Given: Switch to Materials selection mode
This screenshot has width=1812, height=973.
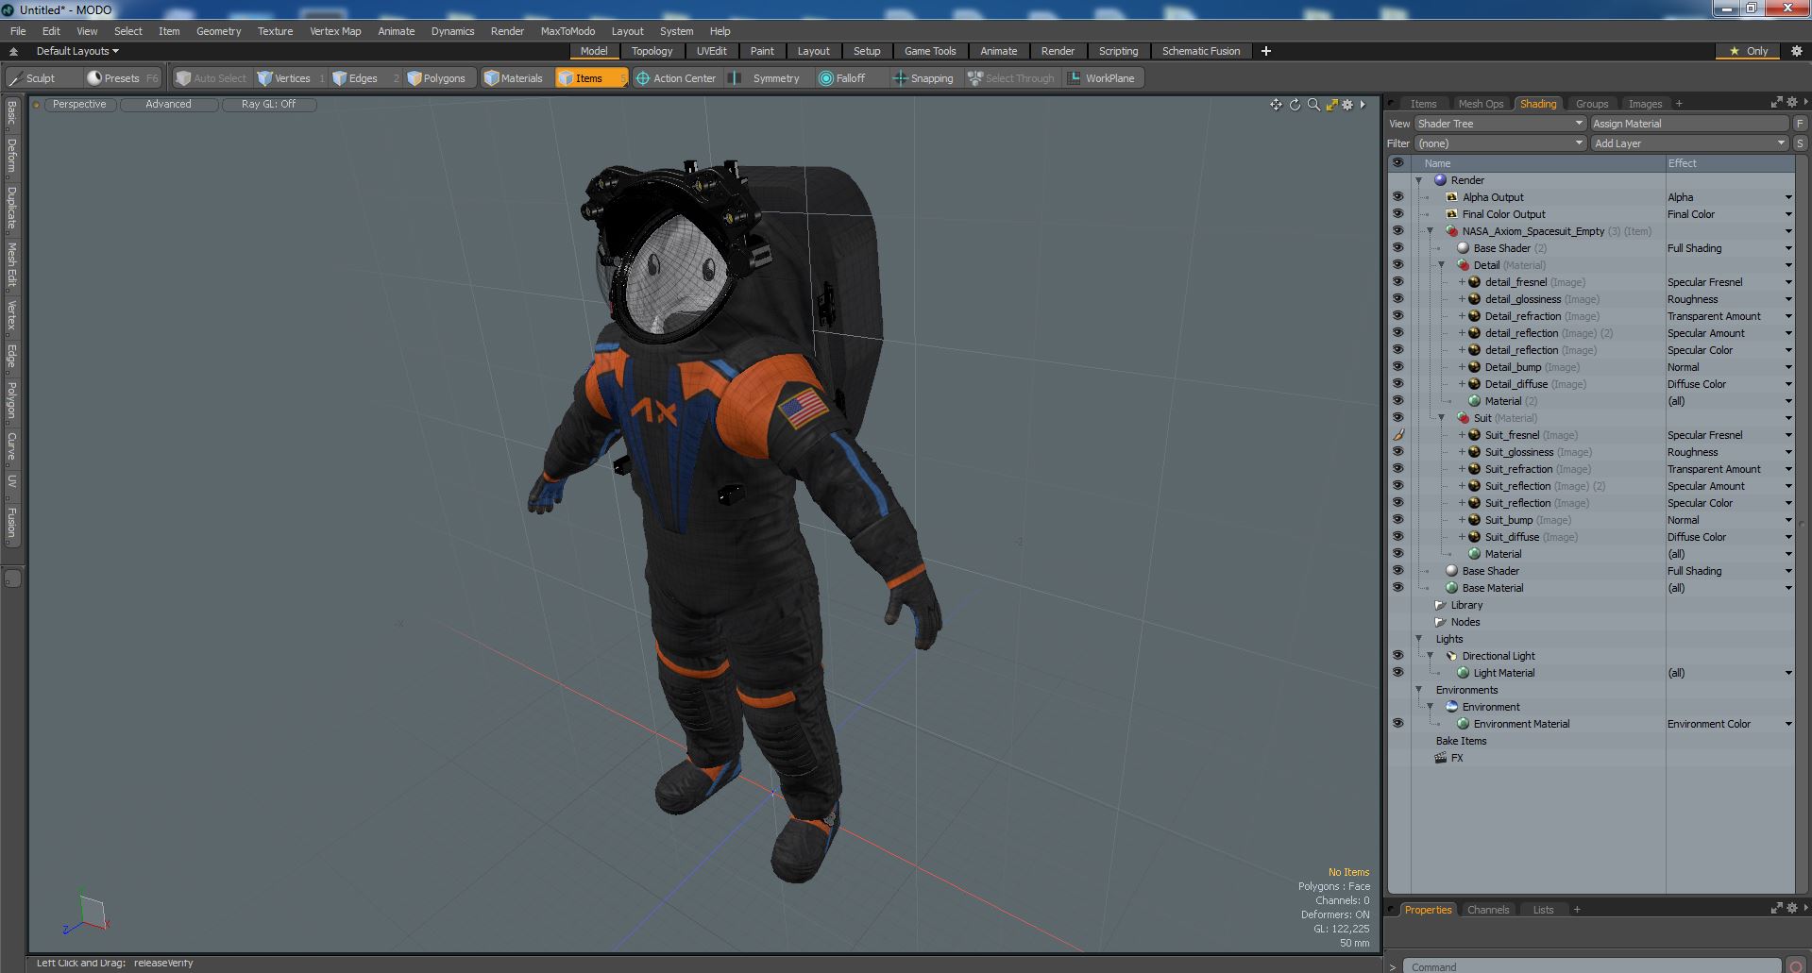Looking at the screenshot, I should click(x=514, y=78).
